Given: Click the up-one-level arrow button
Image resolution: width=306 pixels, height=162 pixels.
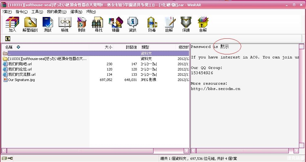Looking at the screenshot, I should pos(8,39).
